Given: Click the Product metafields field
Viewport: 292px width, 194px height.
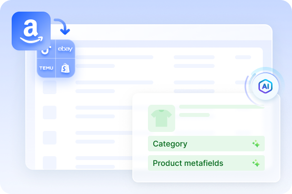Looking at the screenshot, I should click(x=206, y=163).
